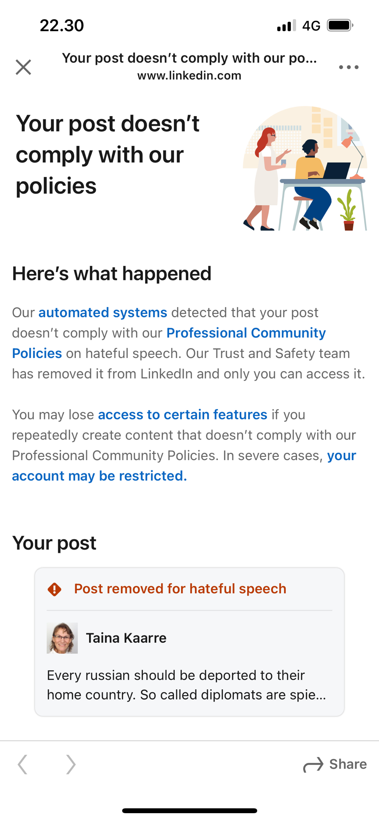The height and width of the screenshot is (821, 379).
Task: Tap Taina Kaarre's profile photo
Action: pos(62,638)
